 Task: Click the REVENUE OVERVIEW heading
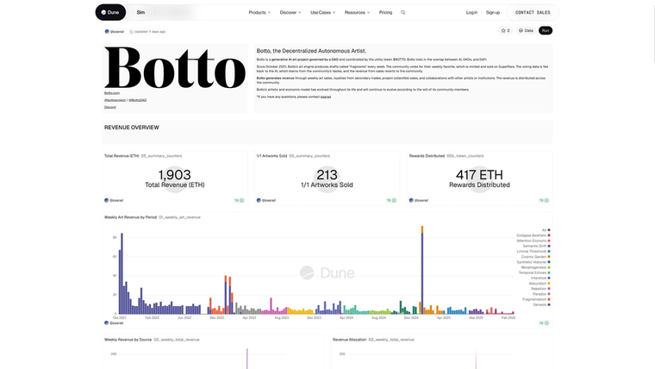(132, 128)
